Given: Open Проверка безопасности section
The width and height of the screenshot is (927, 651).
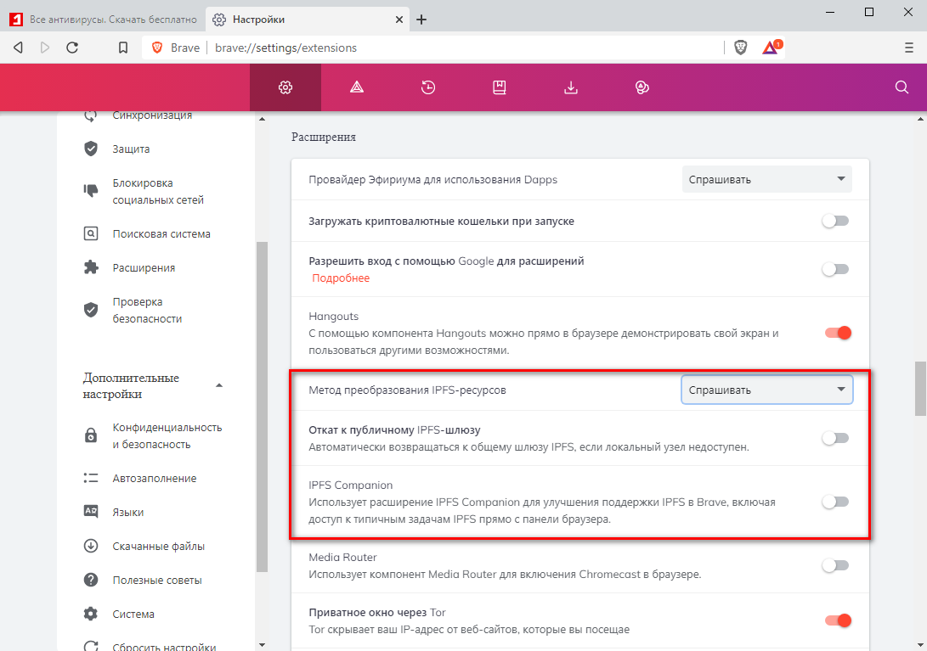Looking at the screenshot, I should tap(147, 310).
